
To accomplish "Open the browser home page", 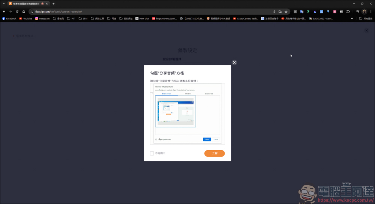I will 24,12.
